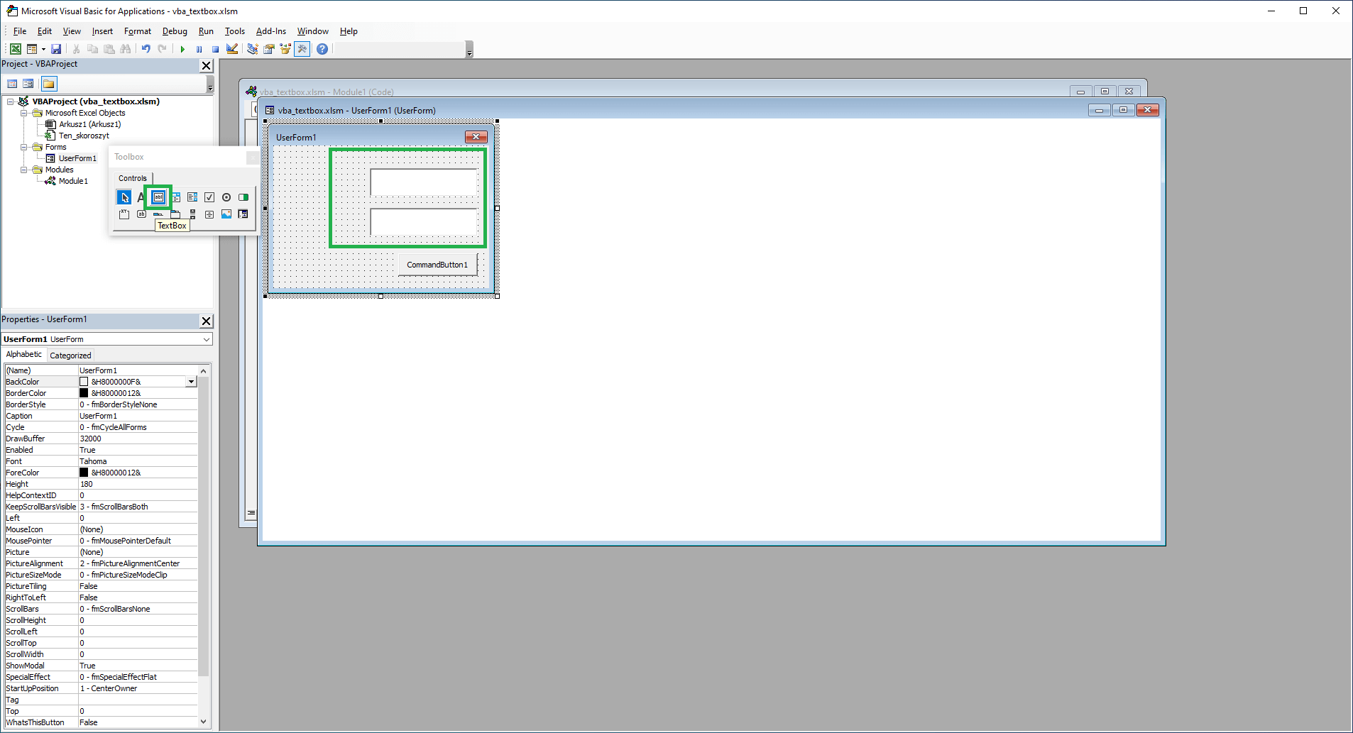This screenshot has height=733, width=1353.
Task: Open the Project panel toolbar overflow arrow
Action: coord(210,84)
